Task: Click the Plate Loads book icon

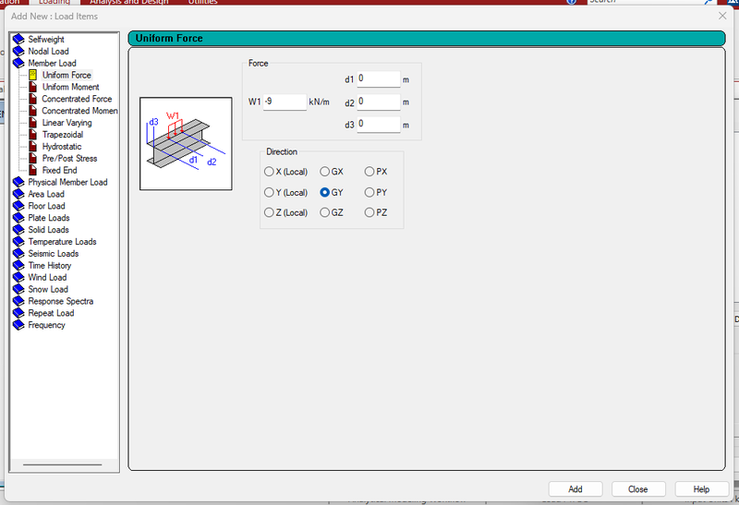Action: point(18,218)
